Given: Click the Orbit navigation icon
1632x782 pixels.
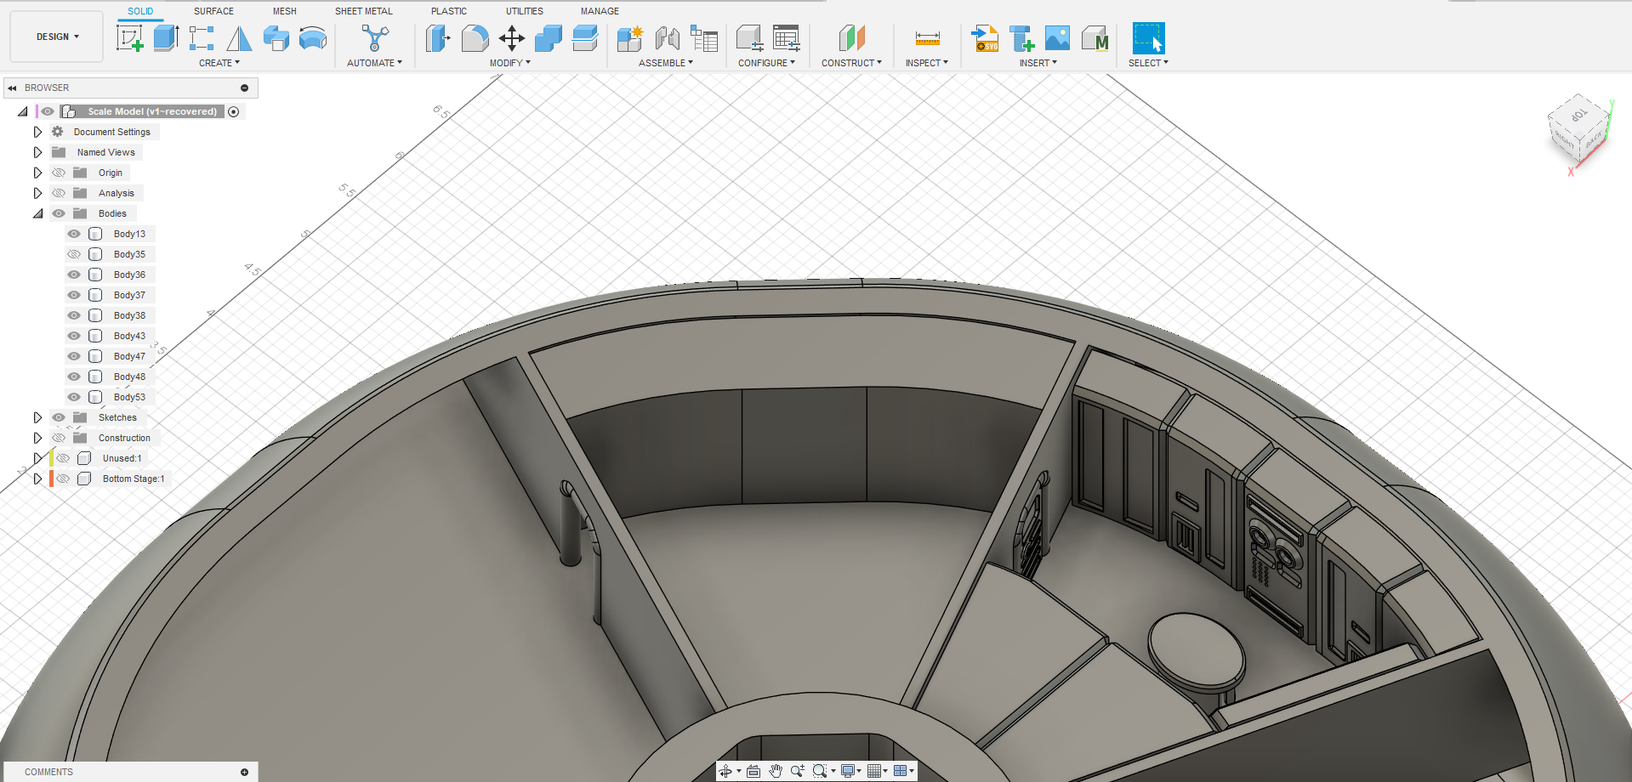Looking at the screenshot, I should (x=725, y=771).
